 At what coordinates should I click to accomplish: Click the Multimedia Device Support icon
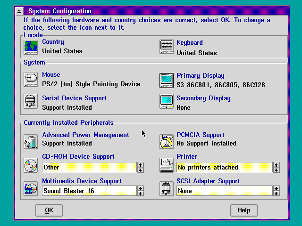[x=31, y=189]
